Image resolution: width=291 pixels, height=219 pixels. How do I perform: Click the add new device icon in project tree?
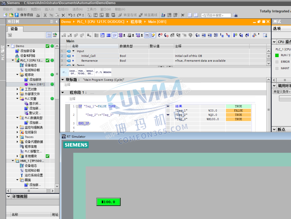[17, 51]
